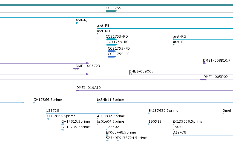The height and width of the screenshot is (142, 233).
Task: Select the bs34h11.5prime EST label
Action: tap(110, 100)
